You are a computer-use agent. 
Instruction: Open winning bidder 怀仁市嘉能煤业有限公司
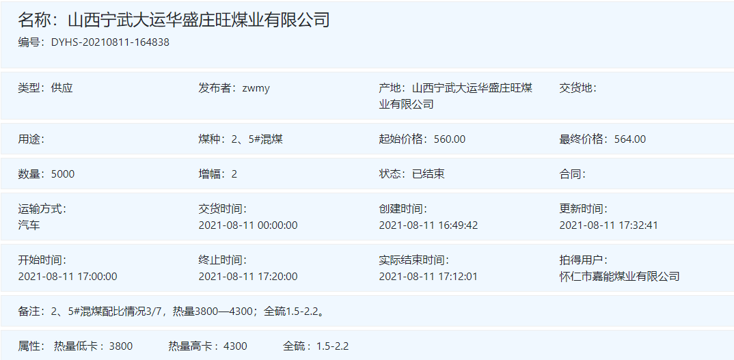click(619, 277)
